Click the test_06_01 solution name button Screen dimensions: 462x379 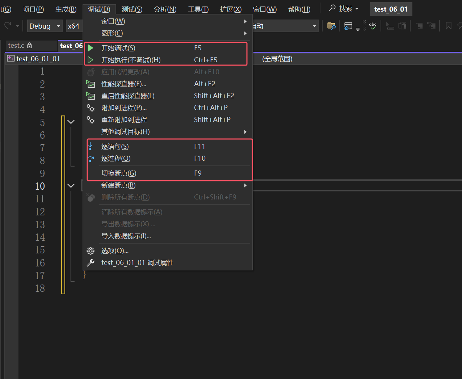391,9
